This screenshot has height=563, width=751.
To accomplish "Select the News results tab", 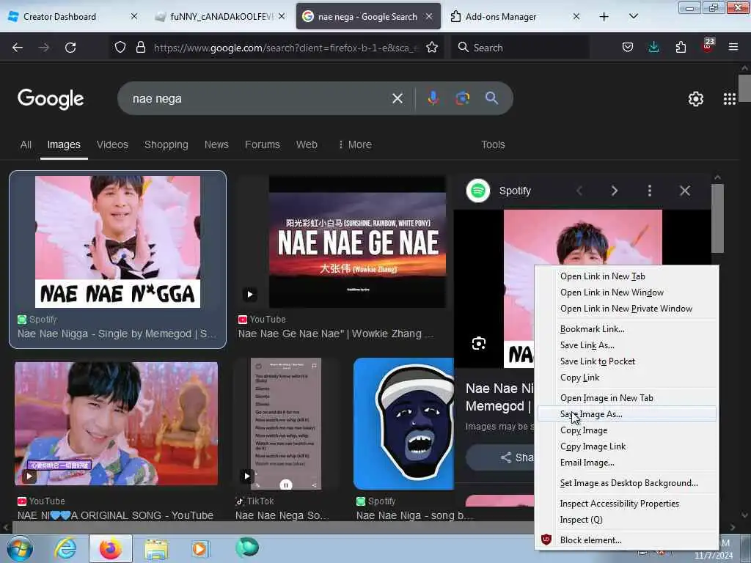I will tap(216, 144).
